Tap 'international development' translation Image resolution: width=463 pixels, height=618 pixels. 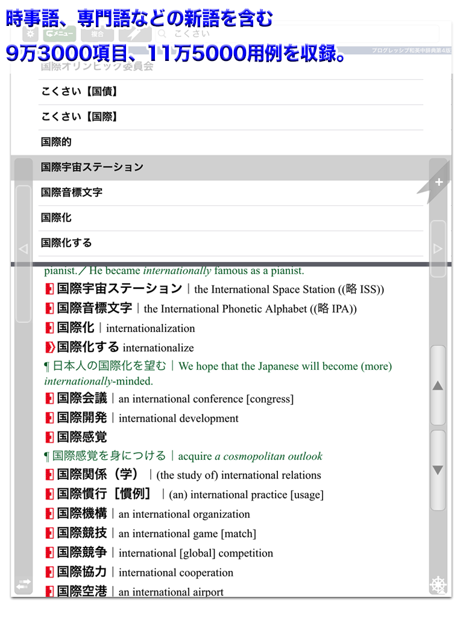pyautogui.click(x=178, y=419)
